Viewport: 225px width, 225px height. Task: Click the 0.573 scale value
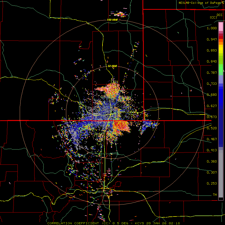(x=212, y=117)
